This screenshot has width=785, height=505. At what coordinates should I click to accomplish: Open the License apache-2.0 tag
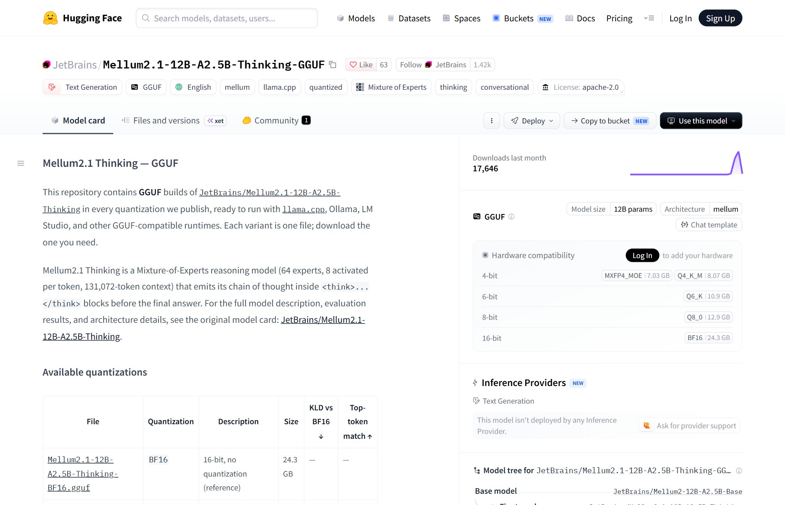[x=581, y=87]
